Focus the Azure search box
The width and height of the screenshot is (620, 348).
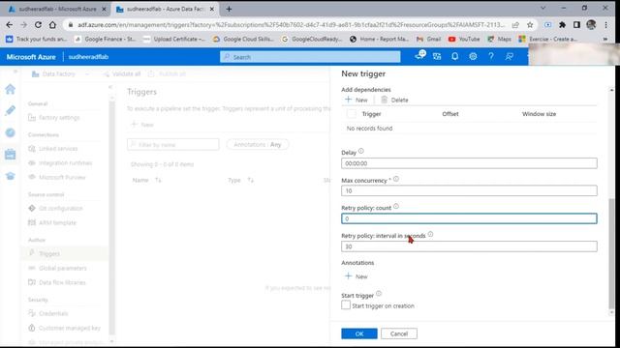click(x=310, y=57)
